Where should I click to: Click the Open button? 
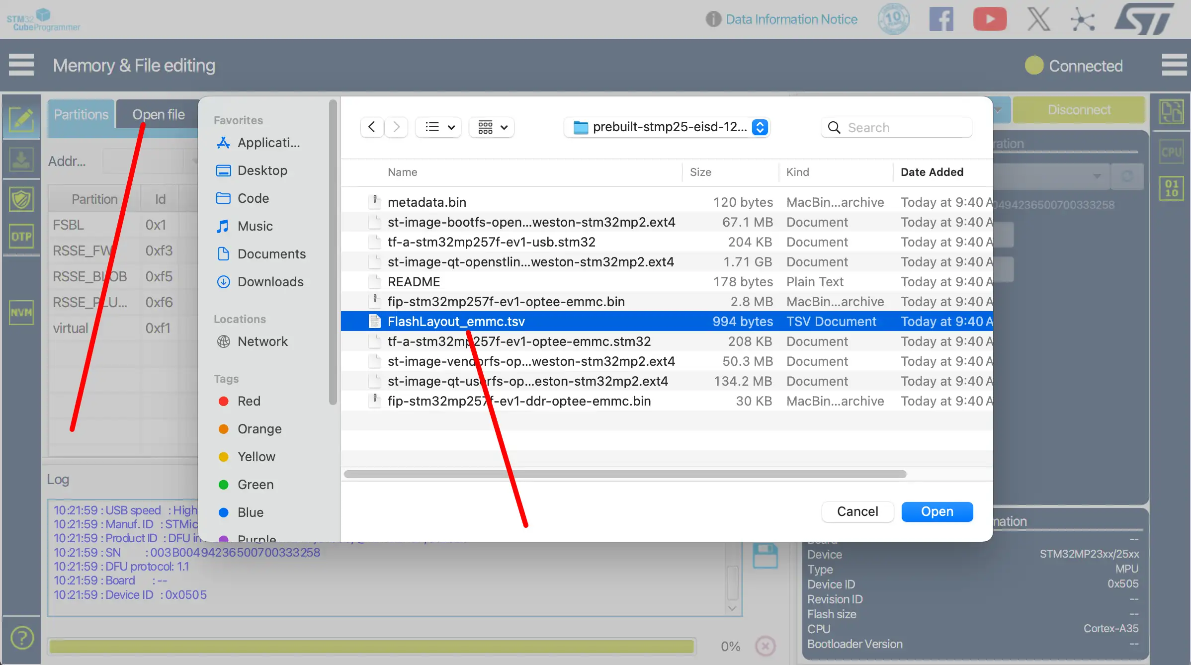coord(937,511)
